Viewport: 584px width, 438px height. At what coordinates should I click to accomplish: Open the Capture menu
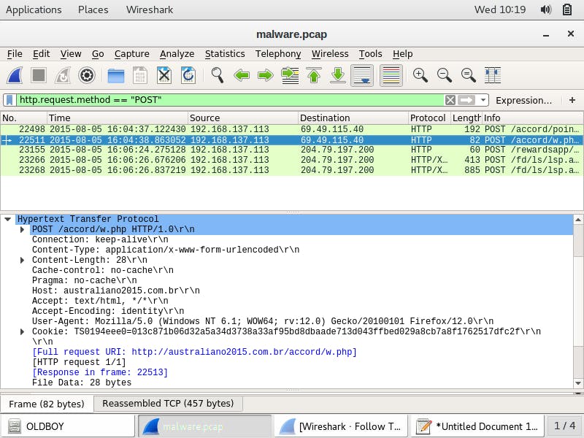[132, 54]
